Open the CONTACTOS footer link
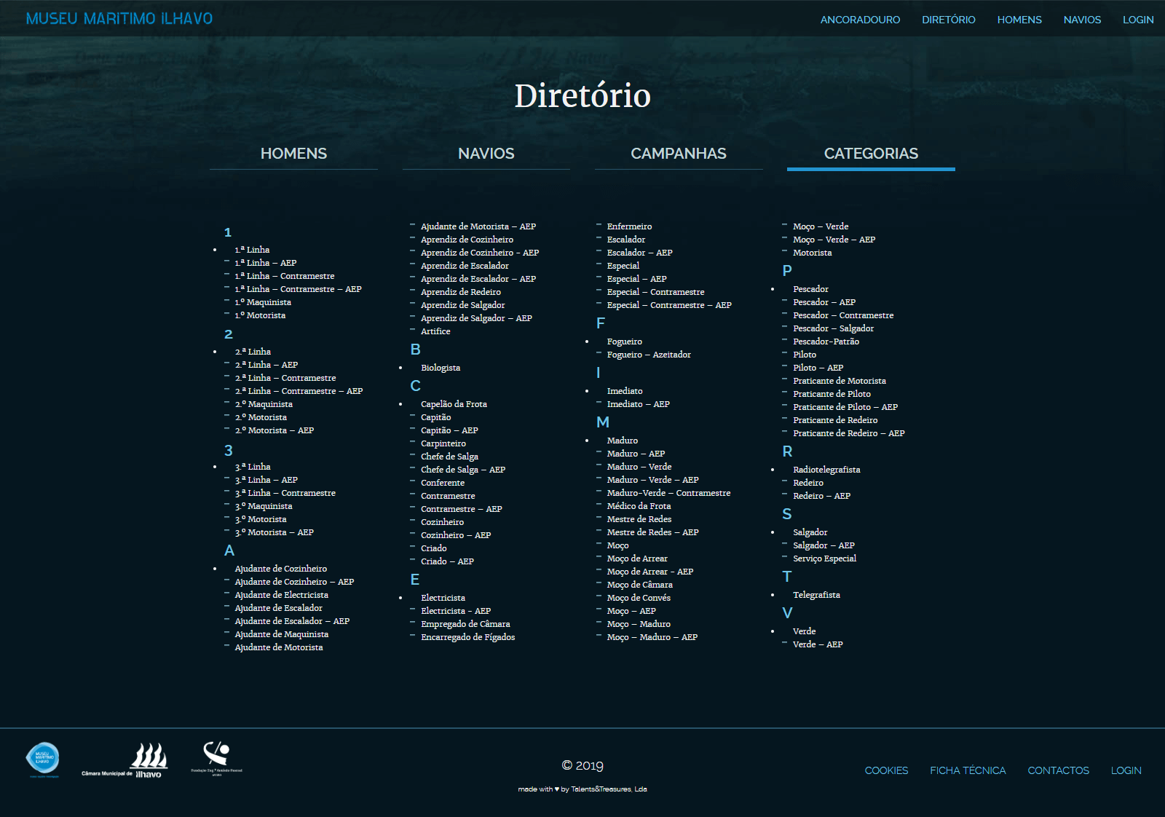 pos(1058,770)
